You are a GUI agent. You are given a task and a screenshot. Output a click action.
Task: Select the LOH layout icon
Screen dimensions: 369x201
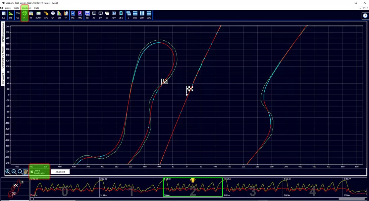[142, 15]
